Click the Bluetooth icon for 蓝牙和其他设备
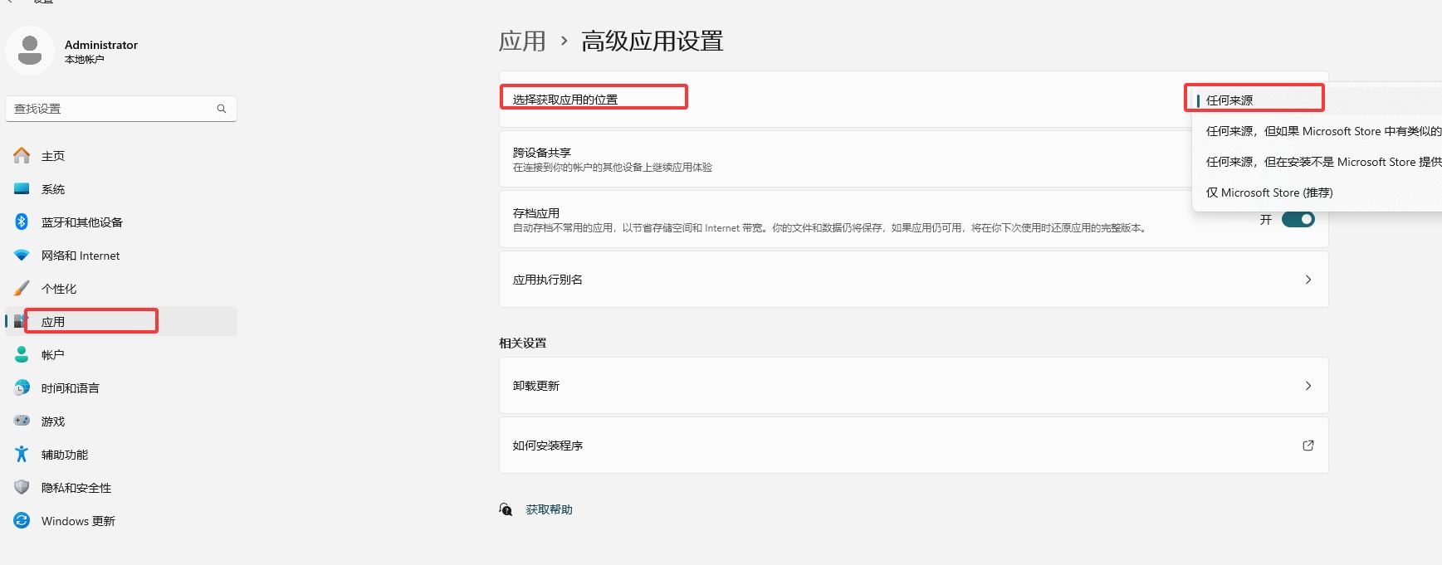The width and height of the screenshot is (1442, 565). (x=22, y=222)
